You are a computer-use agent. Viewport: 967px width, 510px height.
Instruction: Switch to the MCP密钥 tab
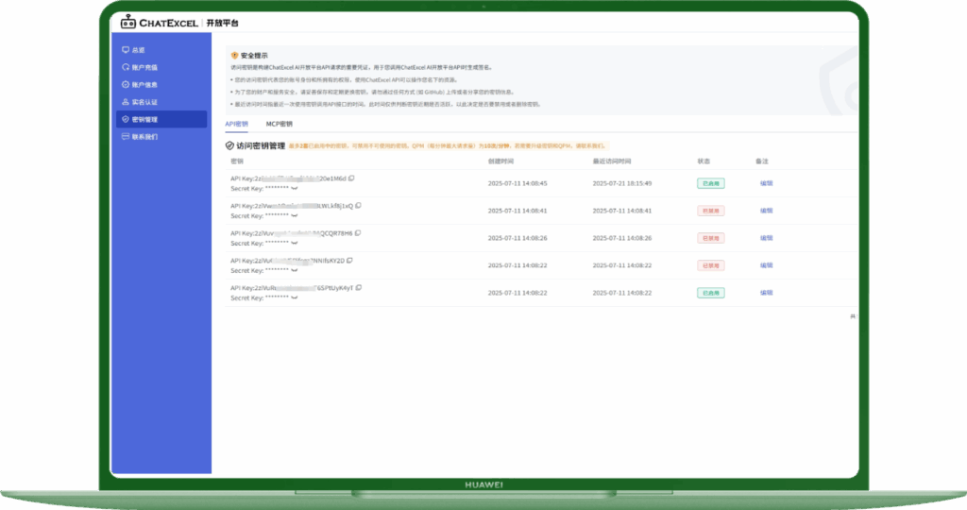[279, 124]
